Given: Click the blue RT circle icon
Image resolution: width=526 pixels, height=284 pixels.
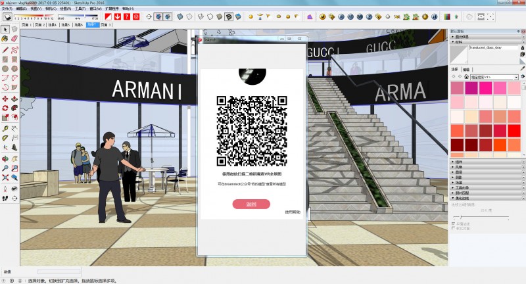Looking at the screenshot, I should pos(350,16).
